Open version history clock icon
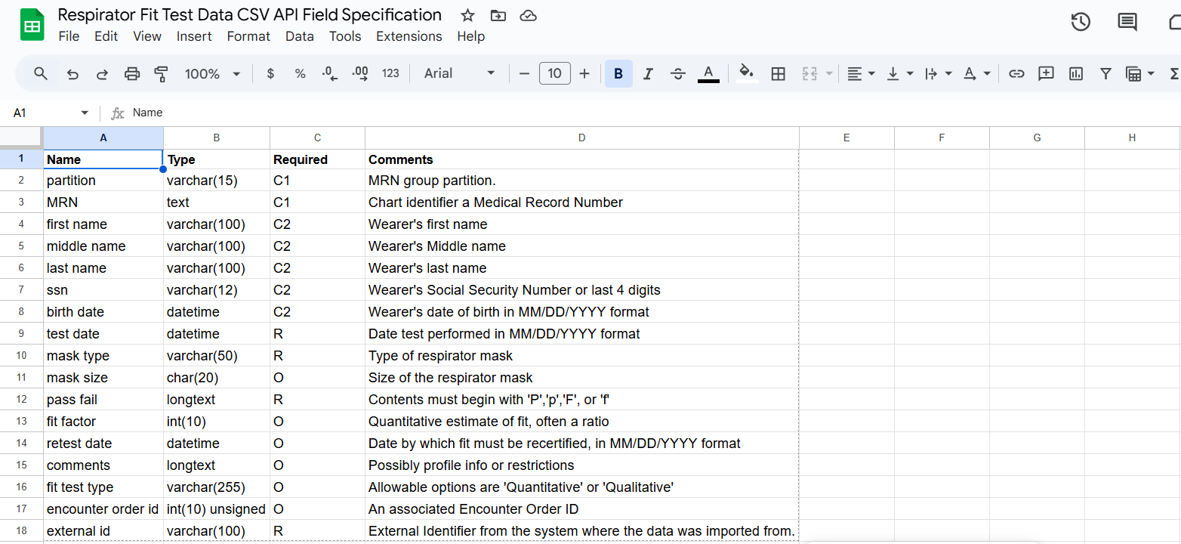The width and height of the screenshot is (1181, 544). pyautogui.click(x=1081, y=22)
